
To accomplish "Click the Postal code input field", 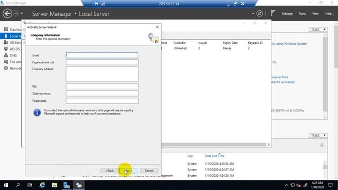I will click(102, 101).
